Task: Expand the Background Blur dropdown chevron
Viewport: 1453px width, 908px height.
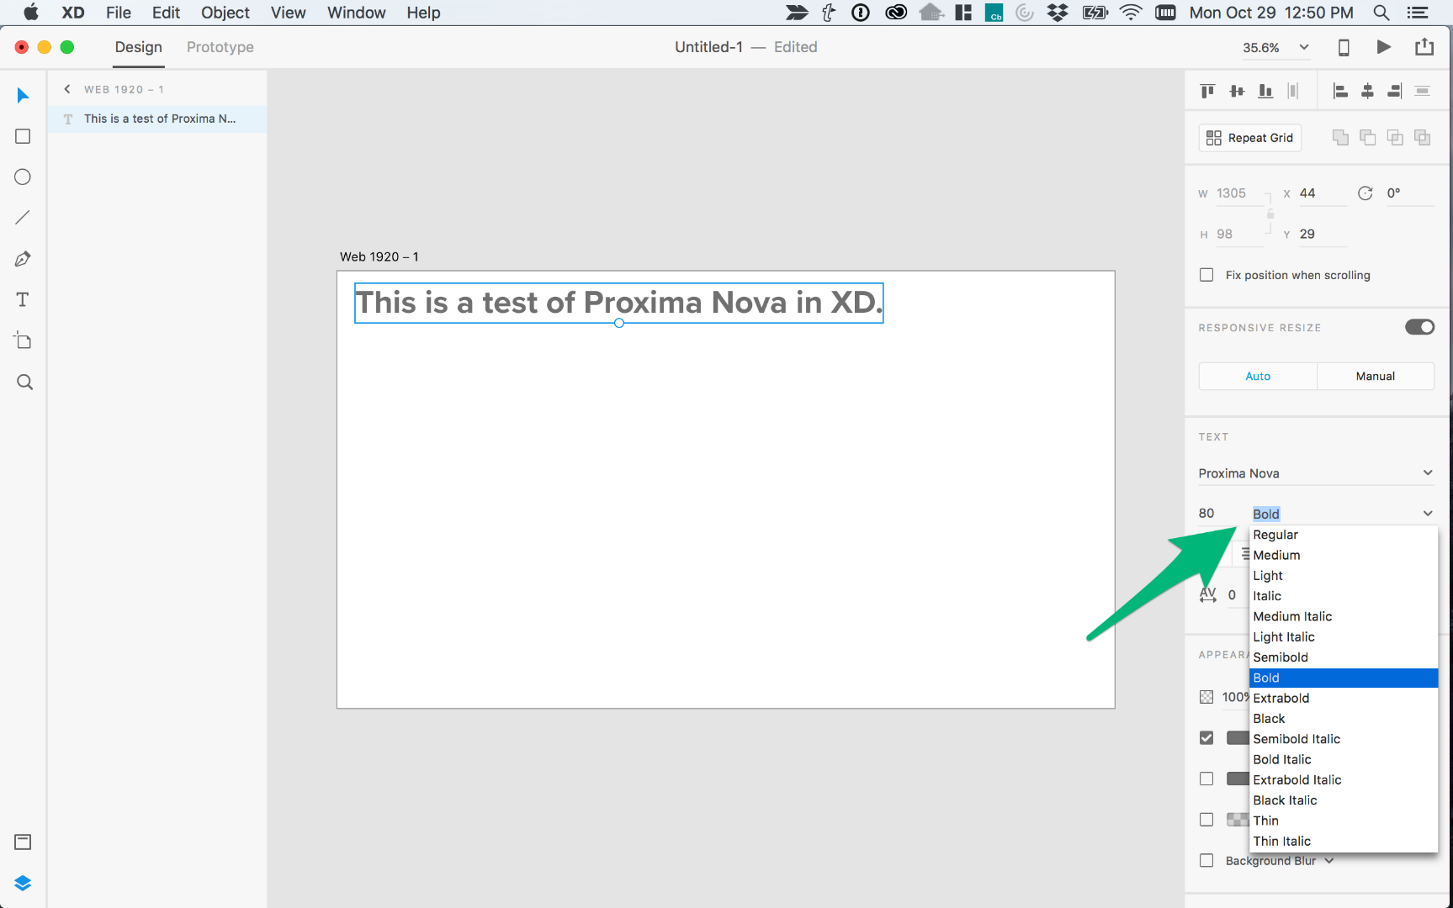Action: tap(1329, 861)
